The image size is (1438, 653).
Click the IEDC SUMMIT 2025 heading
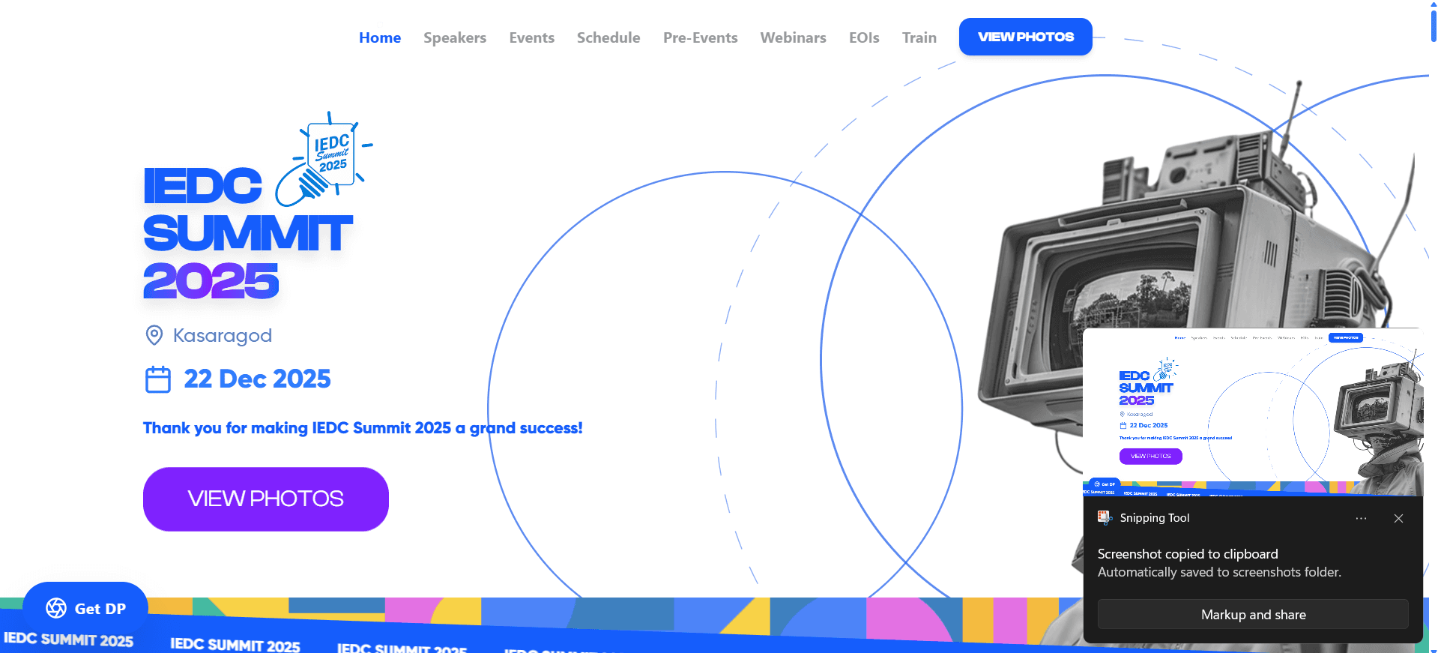(x=247, y=233)
